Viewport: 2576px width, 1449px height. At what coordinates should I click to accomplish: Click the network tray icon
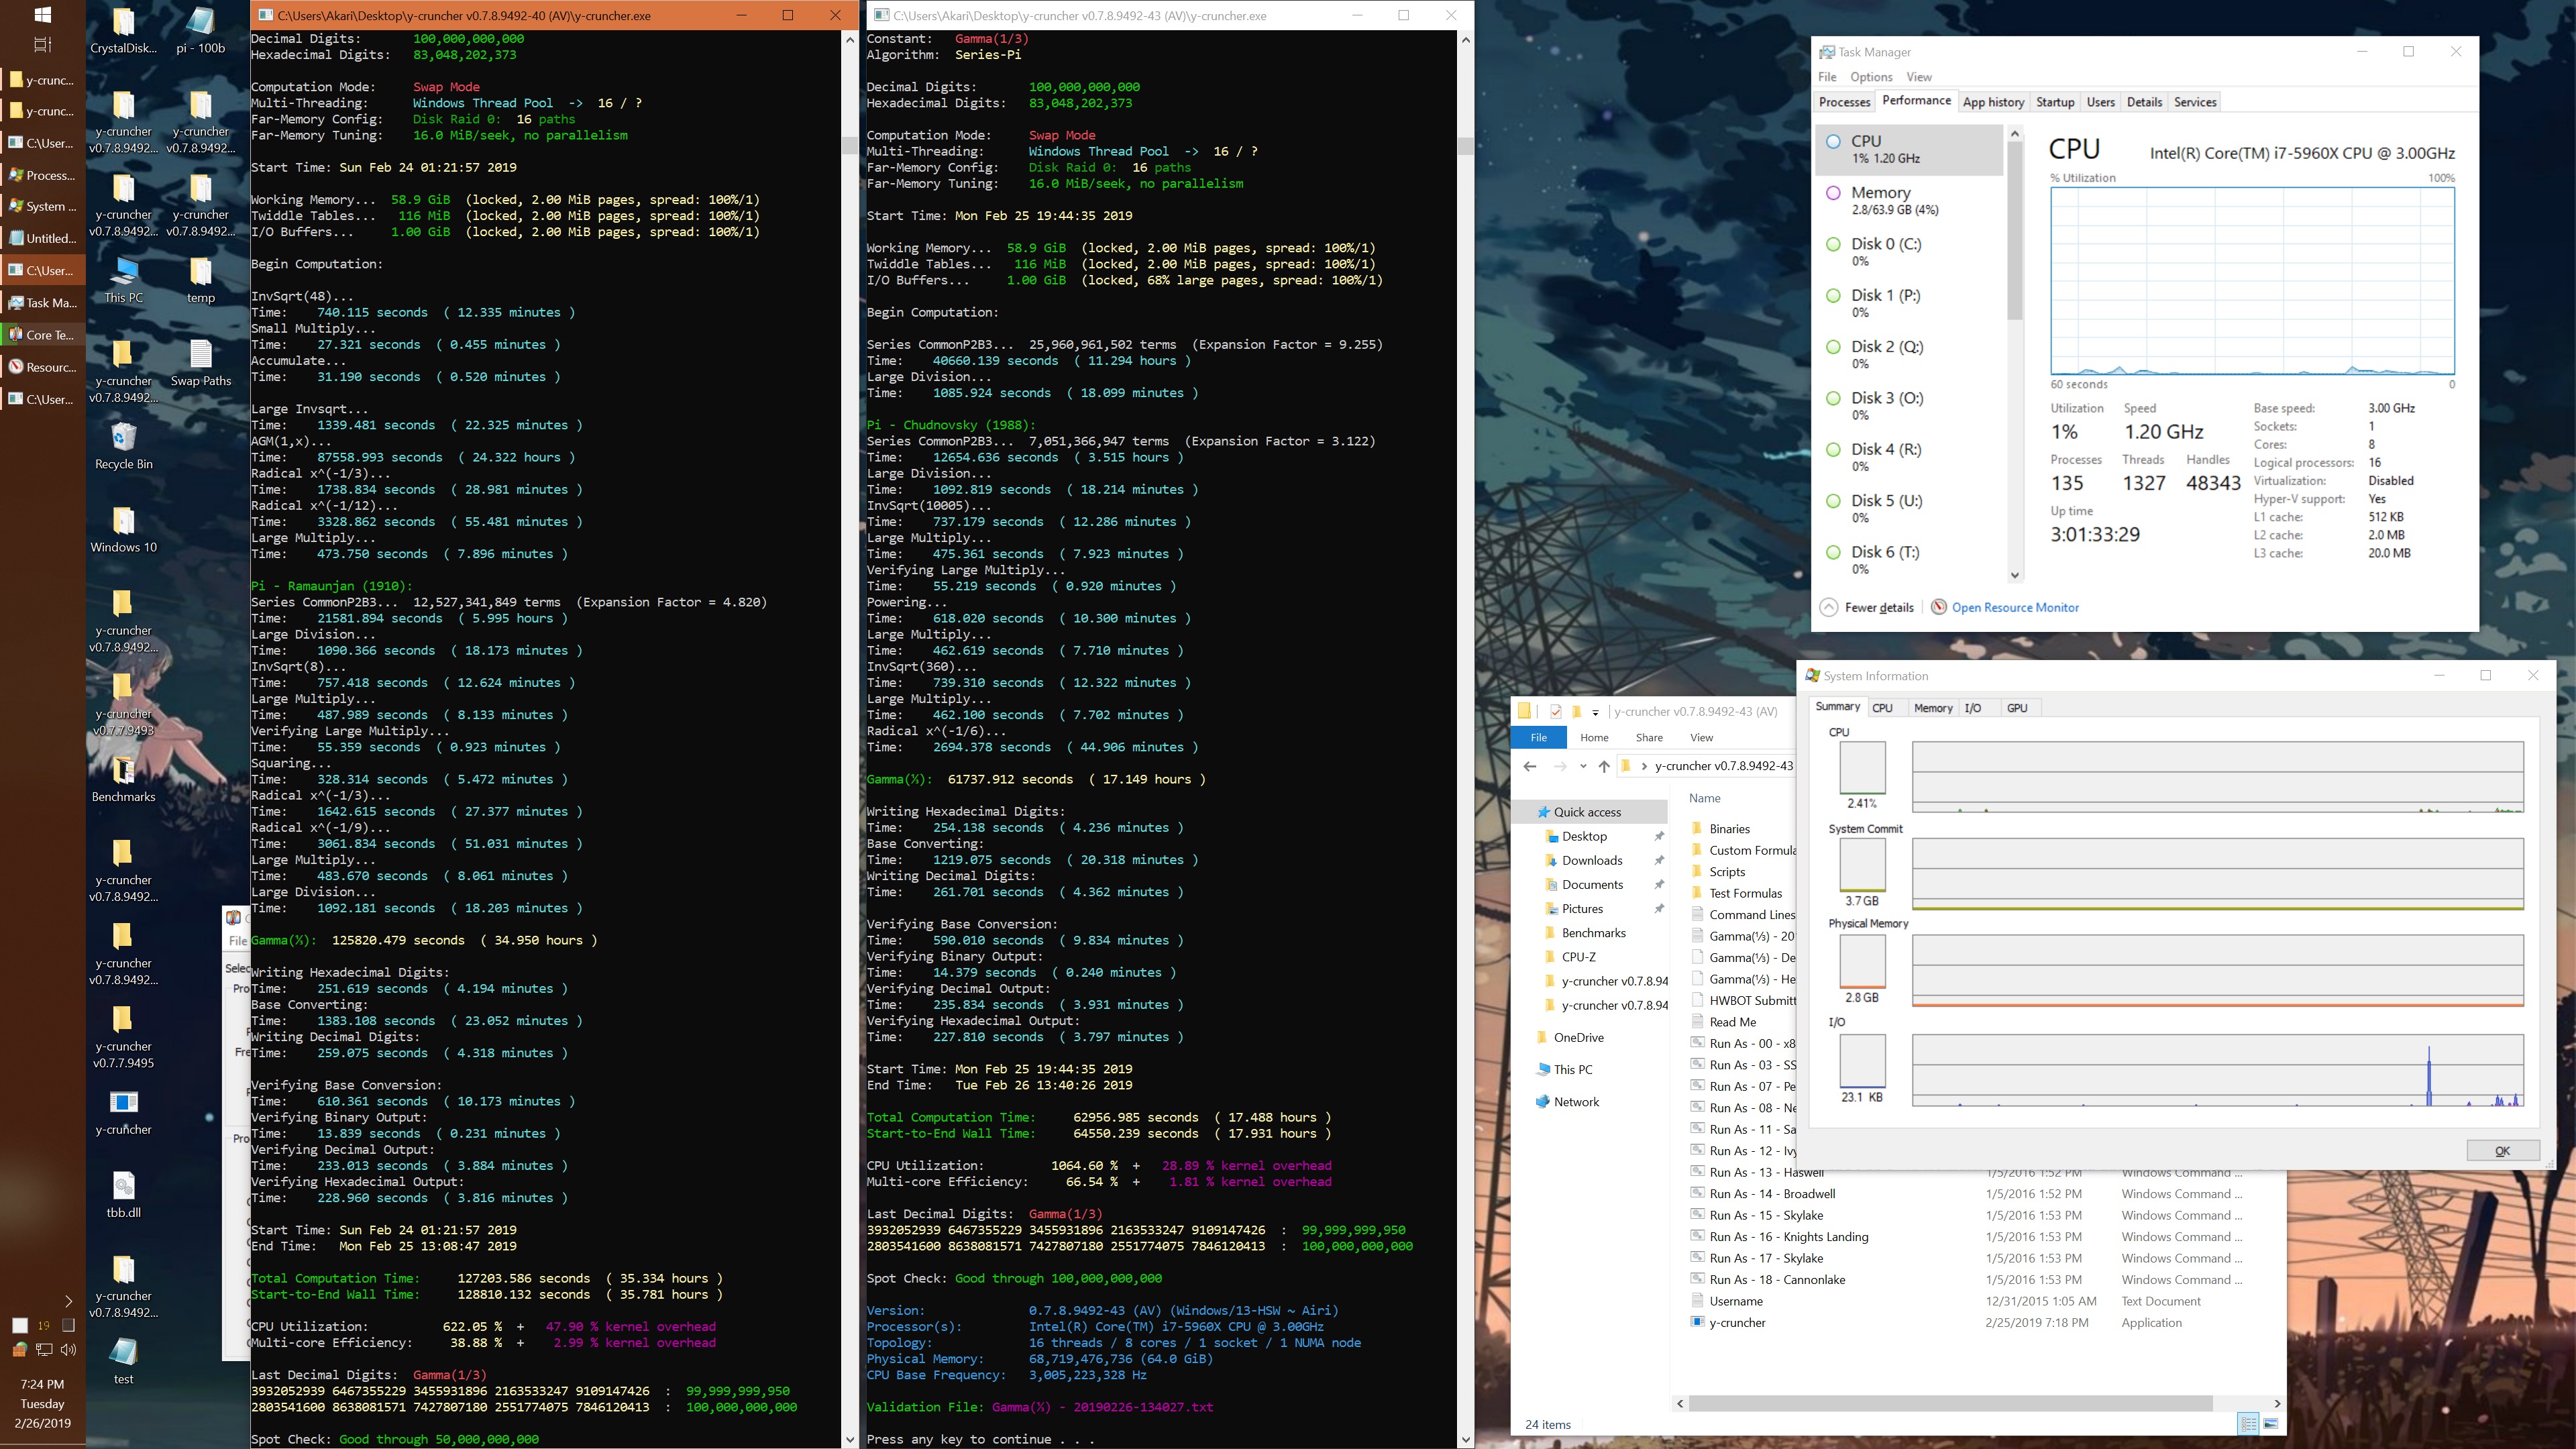[x=44, y=1349]
